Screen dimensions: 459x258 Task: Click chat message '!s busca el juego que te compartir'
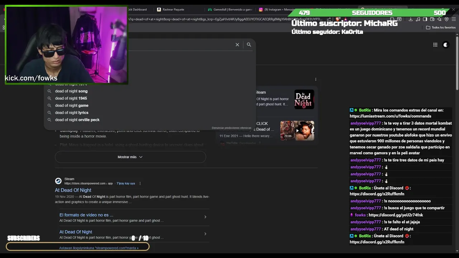[x=414, y=208]
